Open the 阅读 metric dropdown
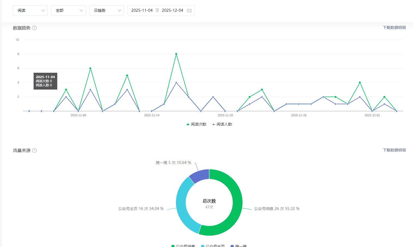The height and width of the screenshot is (247, 413). [x=30, y=10]
